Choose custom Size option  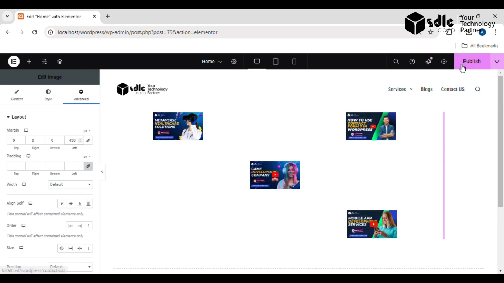click(x=88, y=248)
